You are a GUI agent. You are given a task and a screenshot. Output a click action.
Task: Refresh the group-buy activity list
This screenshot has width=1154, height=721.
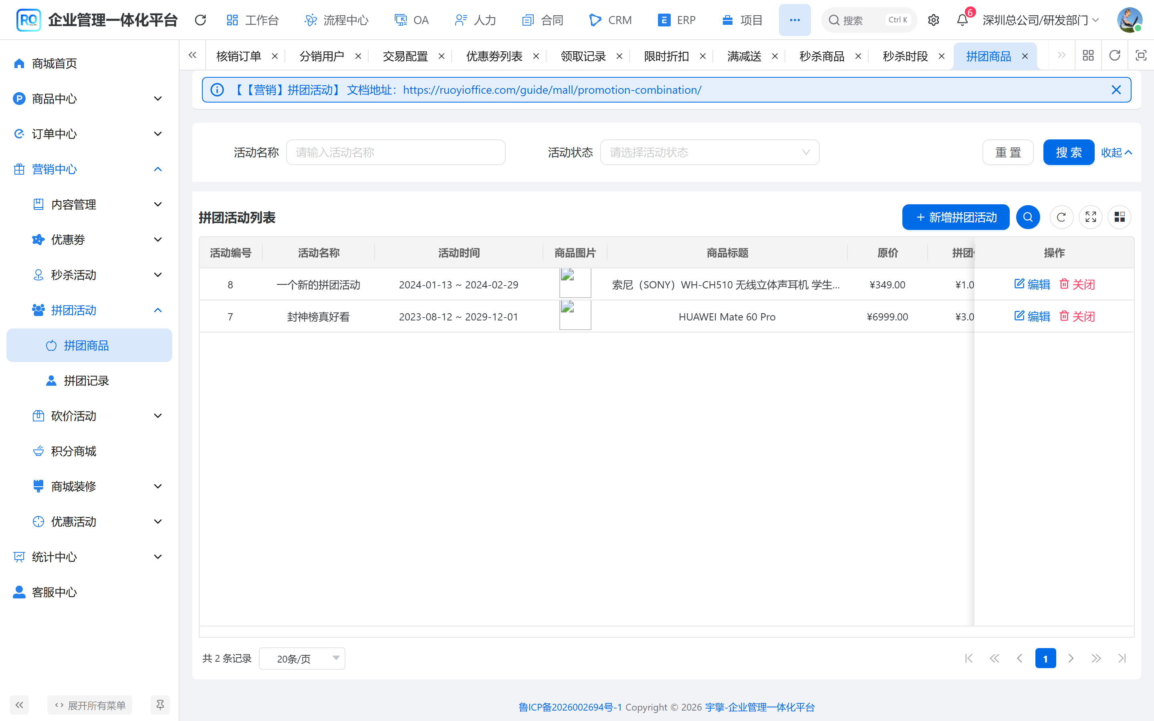click(1061, 218)
